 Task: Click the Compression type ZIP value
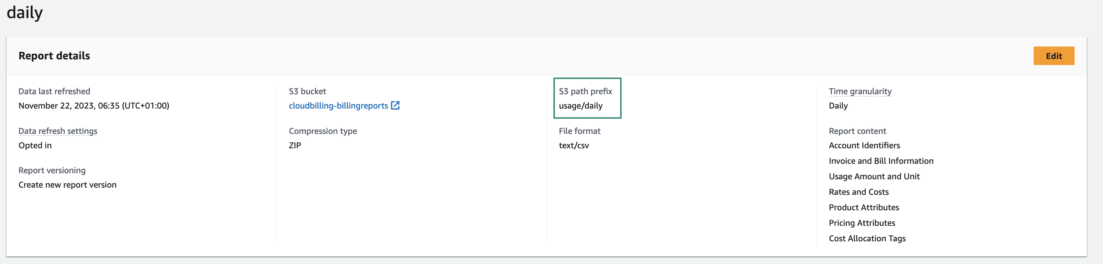click(295, 145)
